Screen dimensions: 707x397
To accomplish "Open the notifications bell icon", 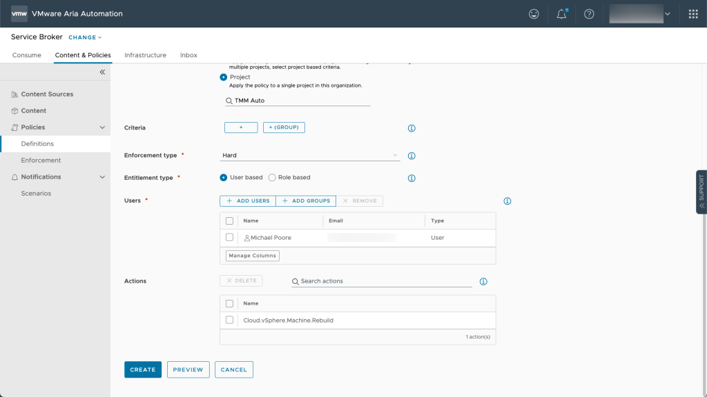I will click(561, 14).
